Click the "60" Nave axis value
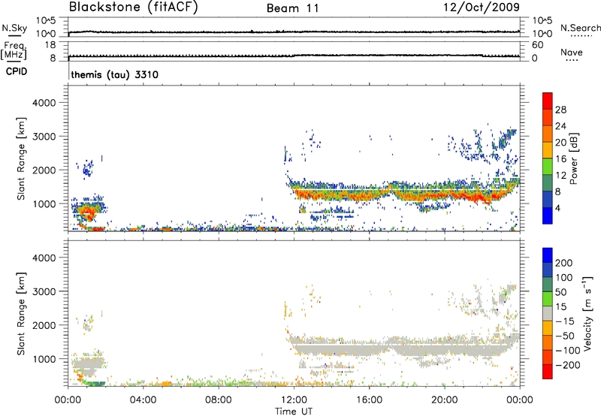 click(537, 45)
